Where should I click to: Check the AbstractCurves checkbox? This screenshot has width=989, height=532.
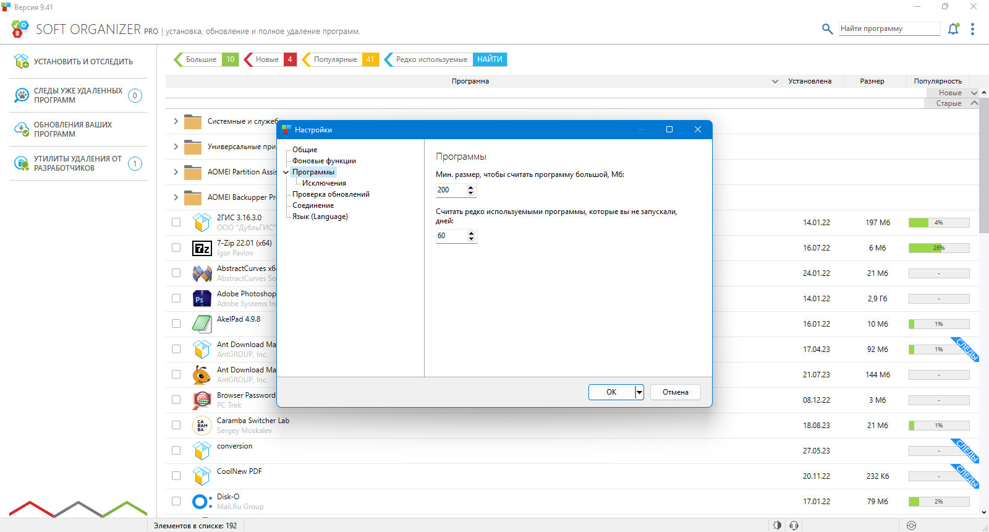176,273
